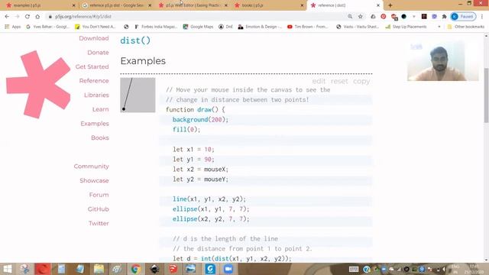489x275 pixels.
Task: Open the Forum sidebar link
Action: coord(99,195)
